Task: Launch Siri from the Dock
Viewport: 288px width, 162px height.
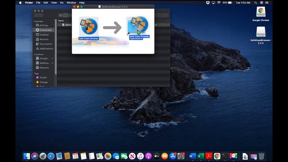Action: point(35,156)
